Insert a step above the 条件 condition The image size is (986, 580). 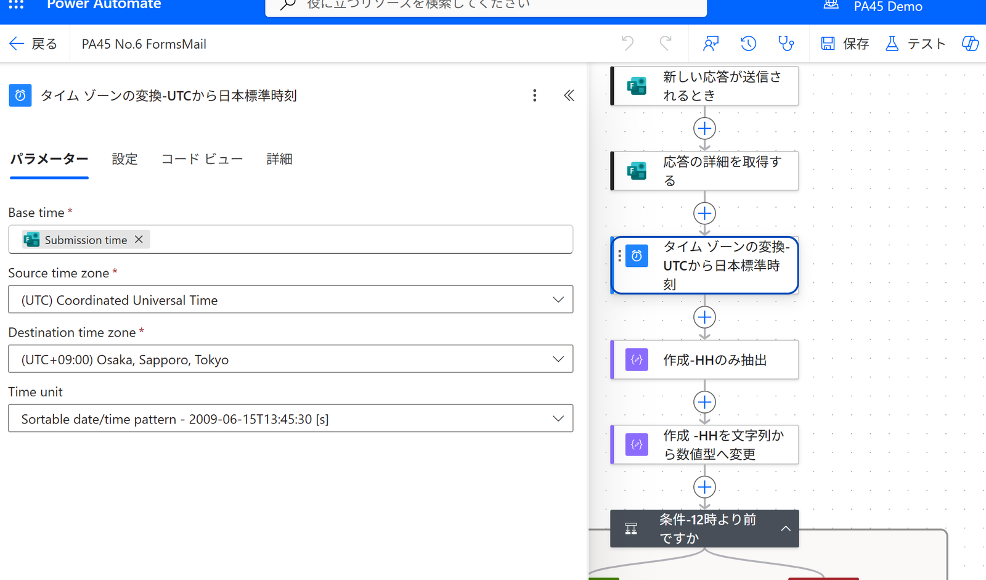pos(704,487)
